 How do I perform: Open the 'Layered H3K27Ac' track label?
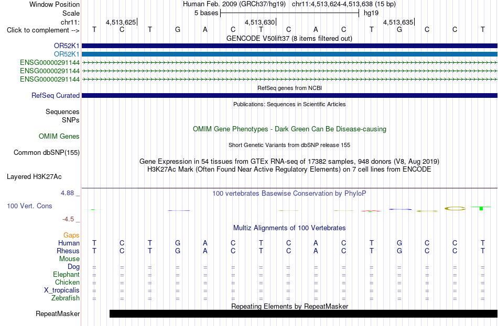click(34, 177)
